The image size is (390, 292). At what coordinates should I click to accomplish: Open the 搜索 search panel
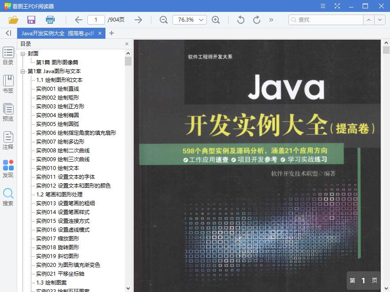pos(8,197)
